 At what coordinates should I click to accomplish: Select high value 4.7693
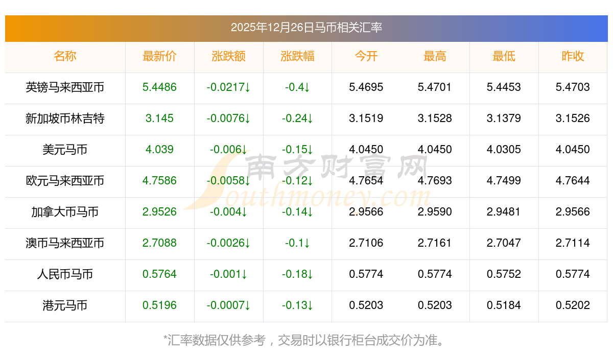[435, 181]
